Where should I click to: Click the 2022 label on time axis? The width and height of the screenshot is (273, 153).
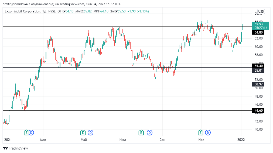click(241, 140)
